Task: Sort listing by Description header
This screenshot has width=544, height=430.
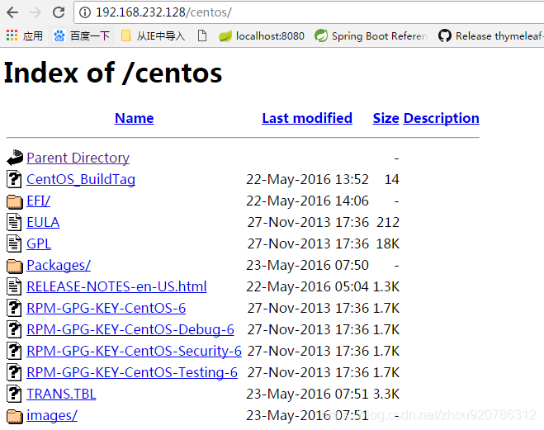Action: coord(442,118)
